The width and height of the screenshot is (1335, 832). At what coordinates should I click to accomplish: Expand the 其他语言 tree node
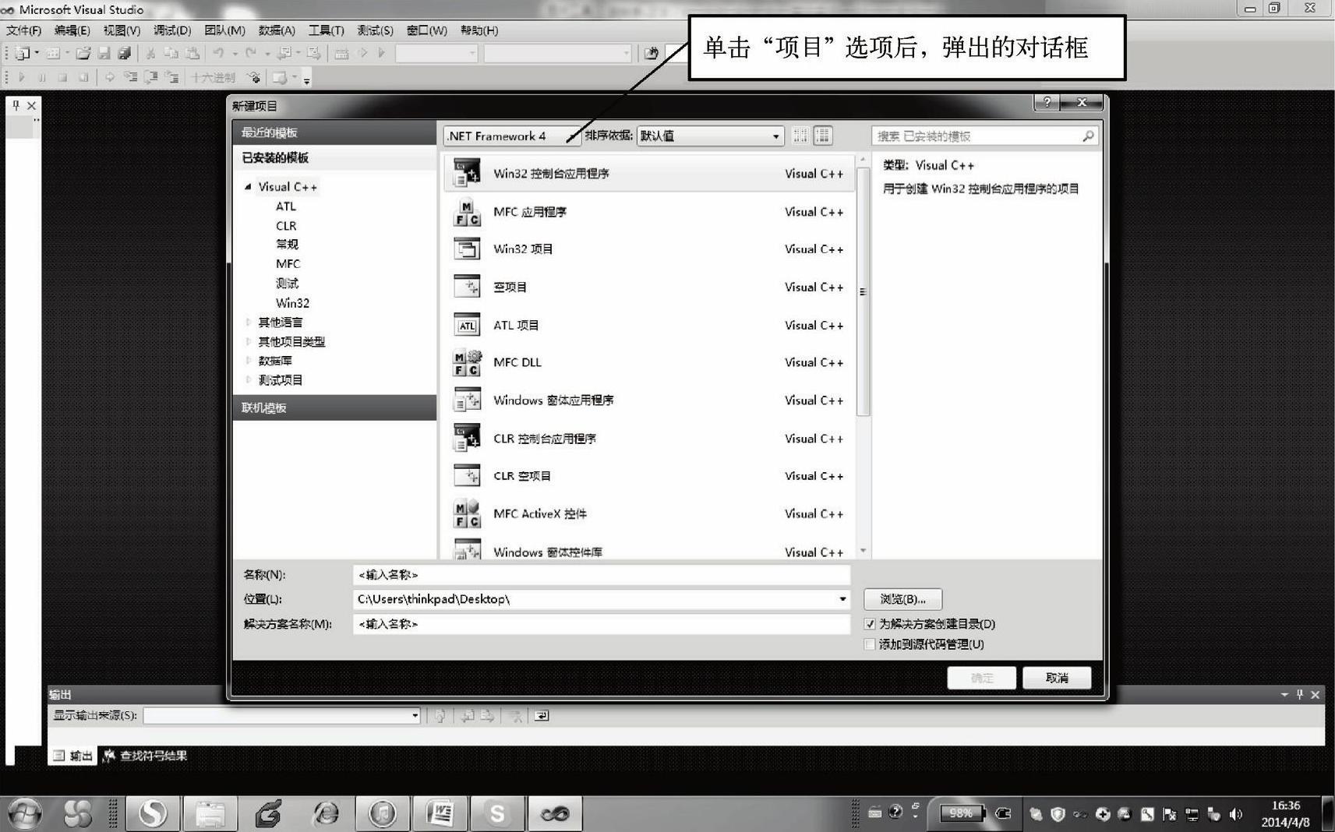point(248,322)
